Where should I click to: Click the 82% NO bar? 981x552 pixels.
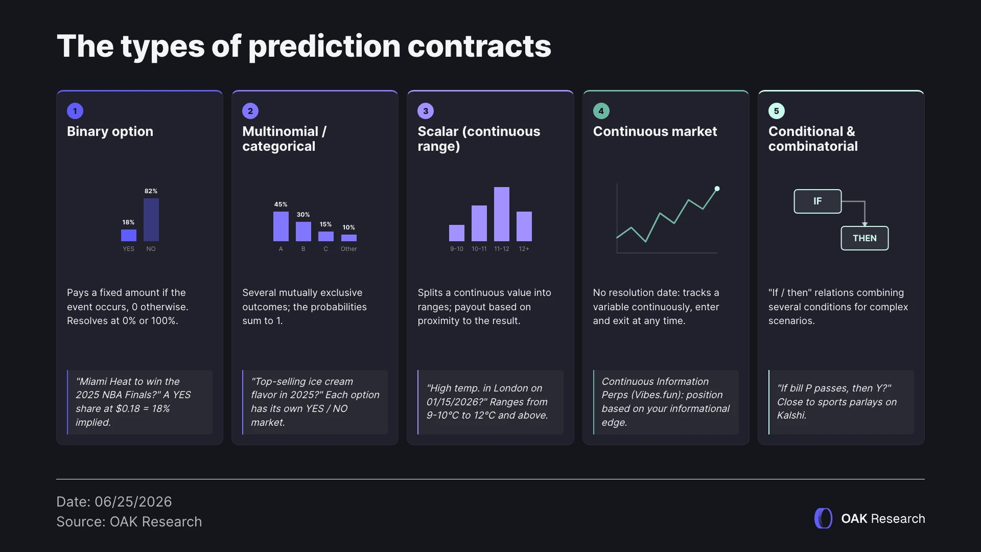[151, 220]
